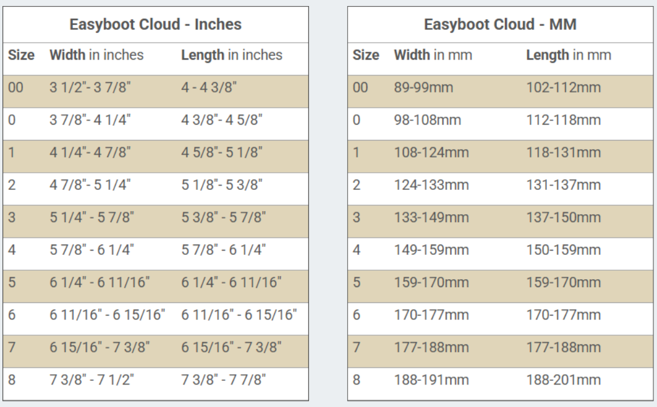Select the "Length in inches" column header
657x407 pixels.
(x=232, y=55)
